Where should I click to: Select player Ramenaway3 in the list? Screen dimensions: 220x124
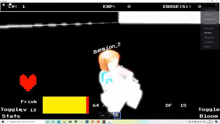210,38
